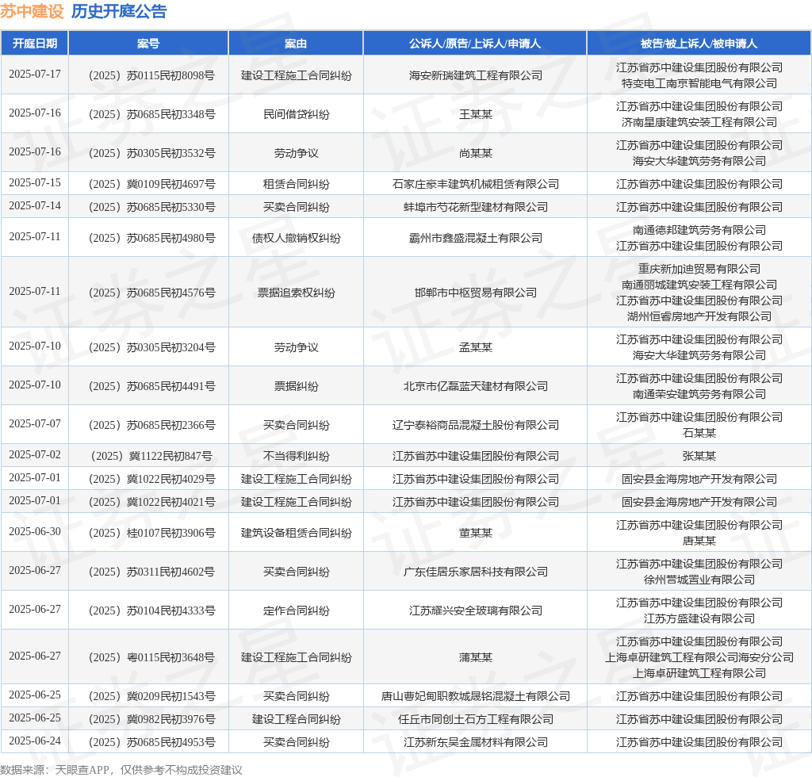Click the 案号 column header
The height and width of the screenshot is (777, 812).
click(x=148, y=44)
